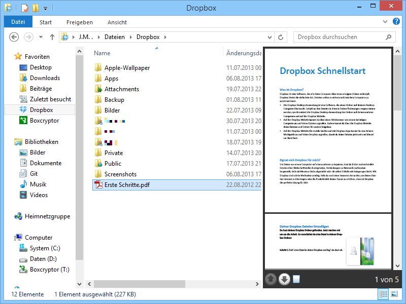Expand the chevron after Dropbox breadcrumb
Image resolution: width=406 pixels, height=304 pixels.
coord(165,37)
